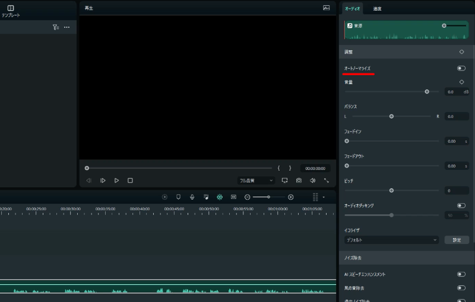Add a marker with the marker icon
This screenshot has width=475, height=302.
pos(179,197)
